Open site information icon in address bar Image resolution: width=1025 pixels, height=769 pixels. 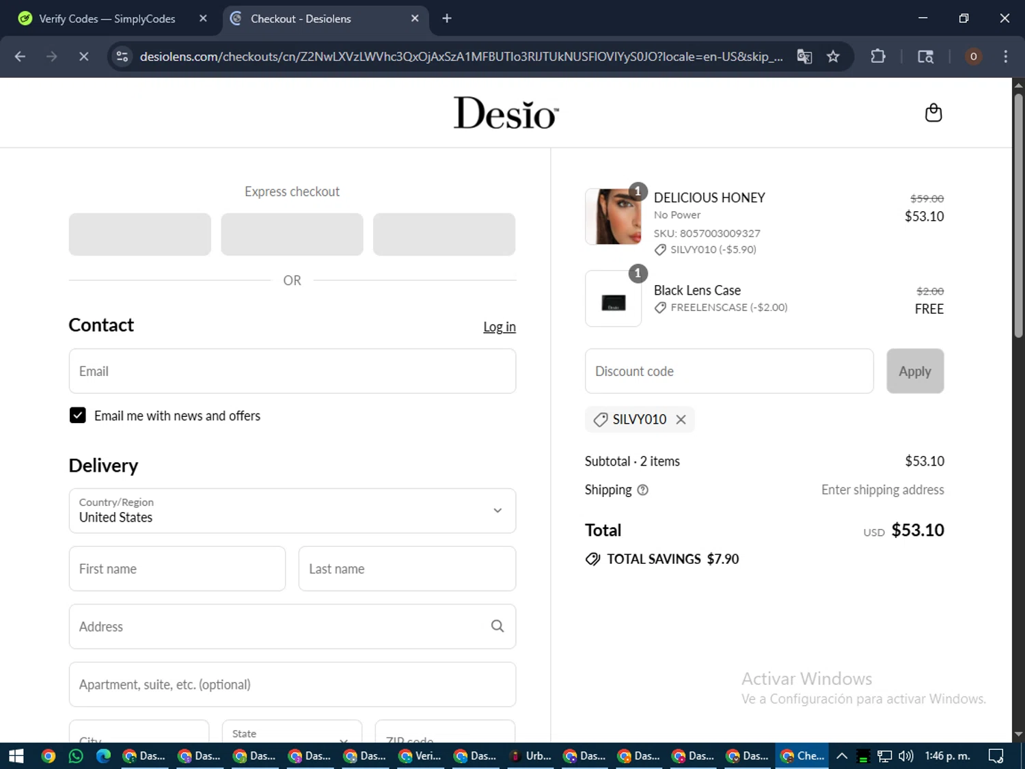tap(122, 57)
